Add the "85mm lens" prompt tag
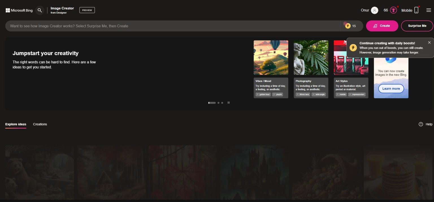This screenshot has width=434, height=202. [x=303, y=95]
